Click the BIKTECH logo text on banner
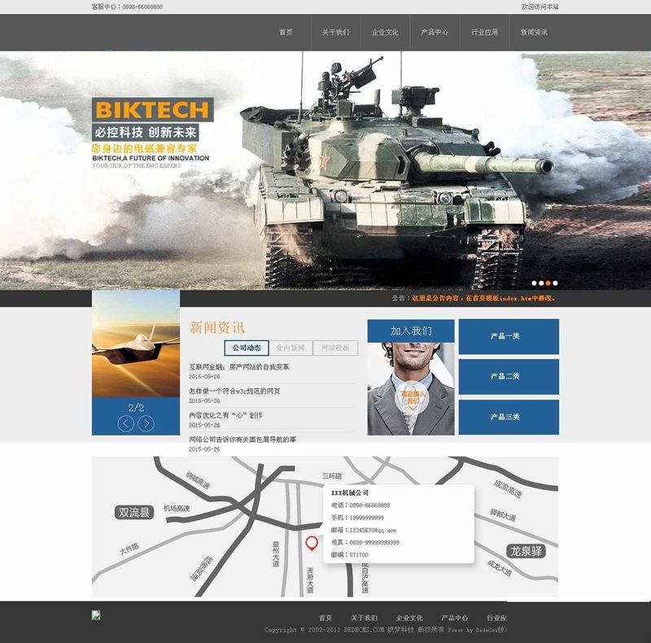 pyautogui.click(x=152, y=110)
